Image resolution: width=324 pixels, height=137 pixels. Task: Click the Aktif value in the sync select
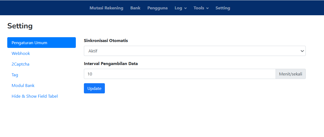point(93,51)
